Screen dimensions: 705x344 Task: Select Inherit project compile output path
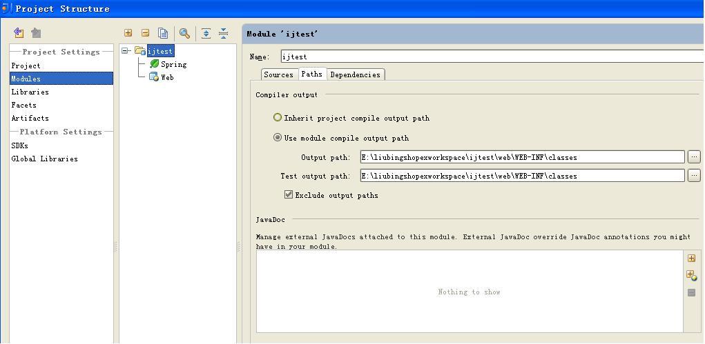[x=278, y=118]
